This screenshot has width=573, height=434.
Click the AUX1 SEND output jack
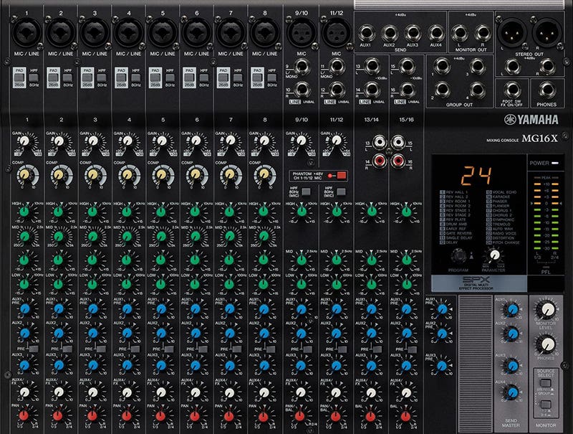[x=366, y=34]
